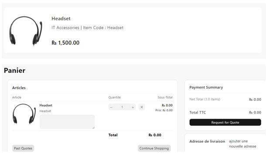This screenshot has width=266, height=157.
Task: Click the Panier heading
Action: (14, 70)
